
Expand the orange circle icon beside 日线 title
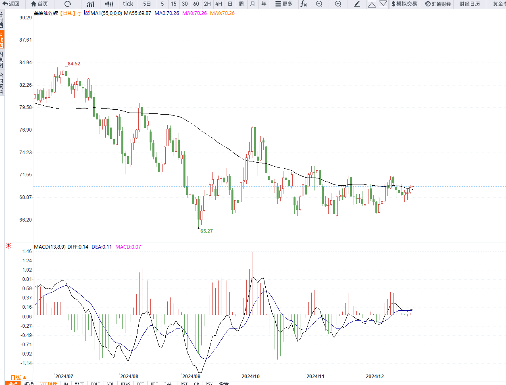tap(79, 14)
